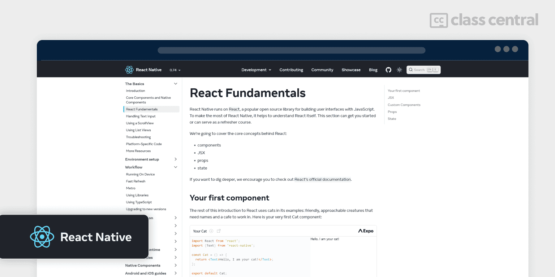Follow the React link in intro paragraph
This screenshot has height=277, width=555.
click(234, 109)
